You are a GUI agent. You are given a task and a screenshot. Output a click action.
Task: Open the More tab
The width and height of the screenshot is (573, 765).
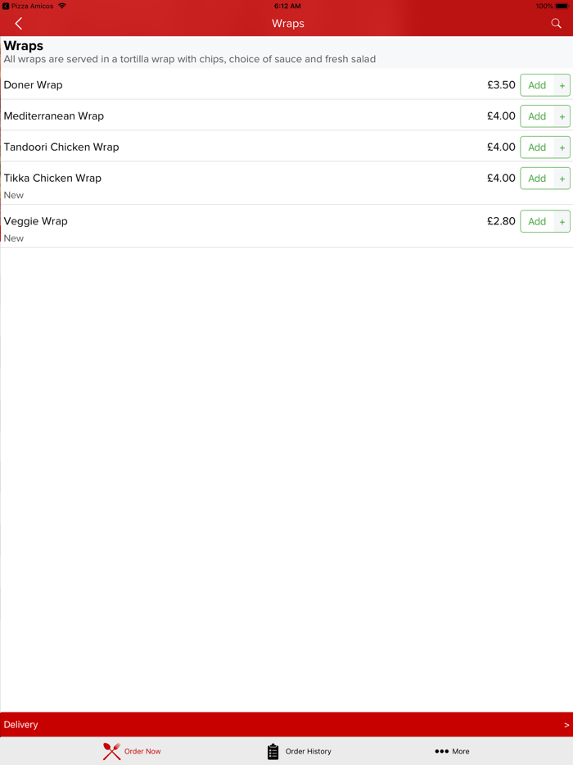(x=460, y=751)
